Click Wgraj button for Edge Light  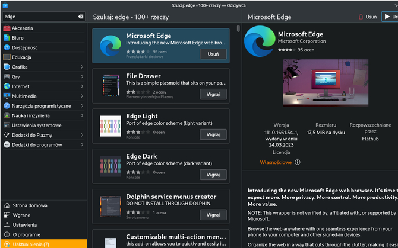coord(213,134)
